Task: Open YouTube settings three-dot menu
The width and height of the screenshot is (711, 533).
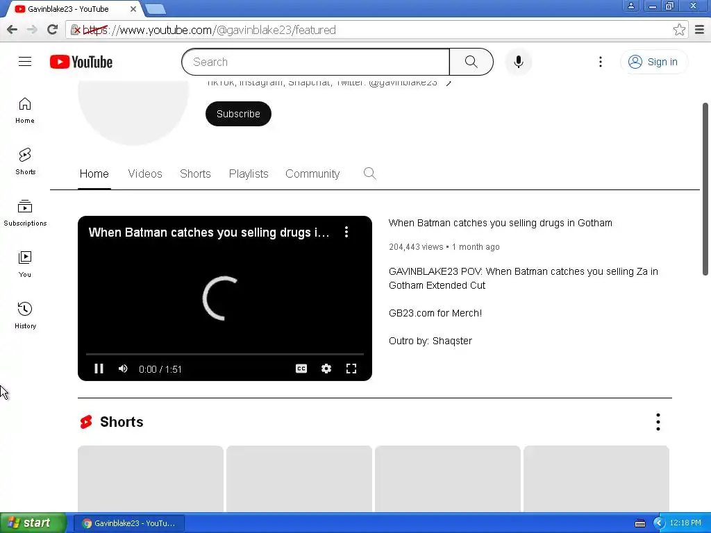Action: 601,62
